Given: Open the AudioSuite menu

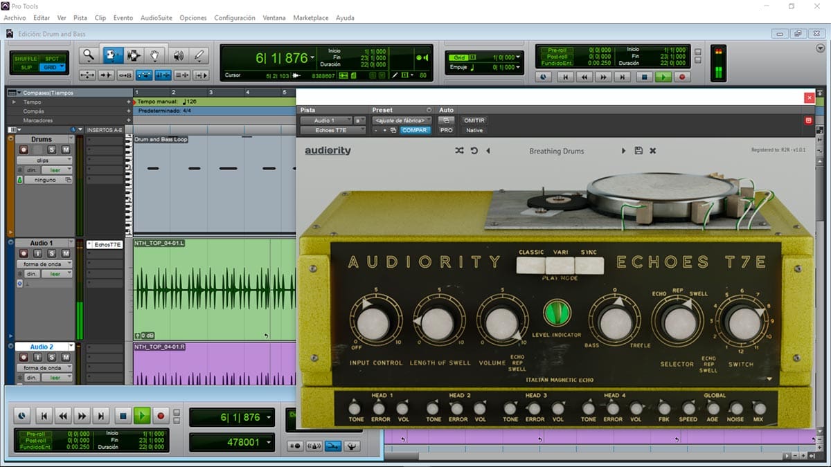Looking at the screenshot, I should [157, 18].
